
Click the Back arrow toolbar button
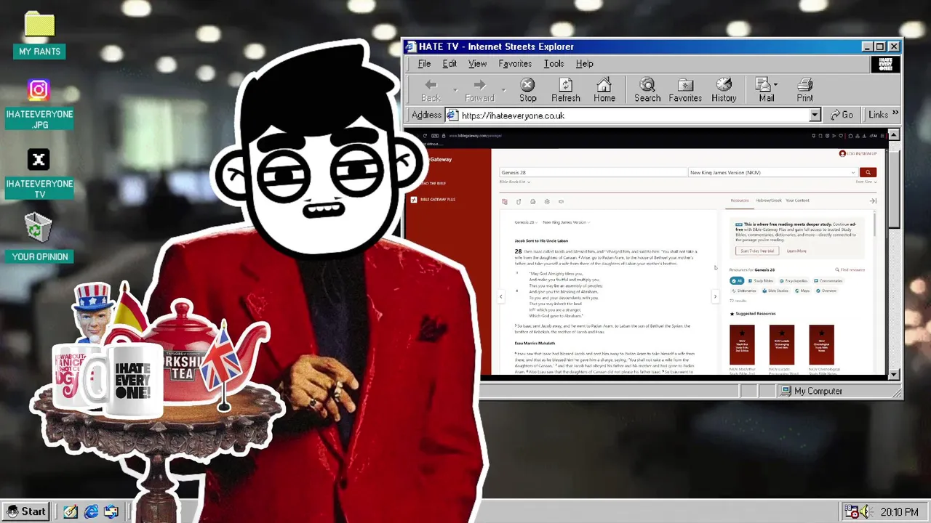pyautogui.click(x=431, y=90)
